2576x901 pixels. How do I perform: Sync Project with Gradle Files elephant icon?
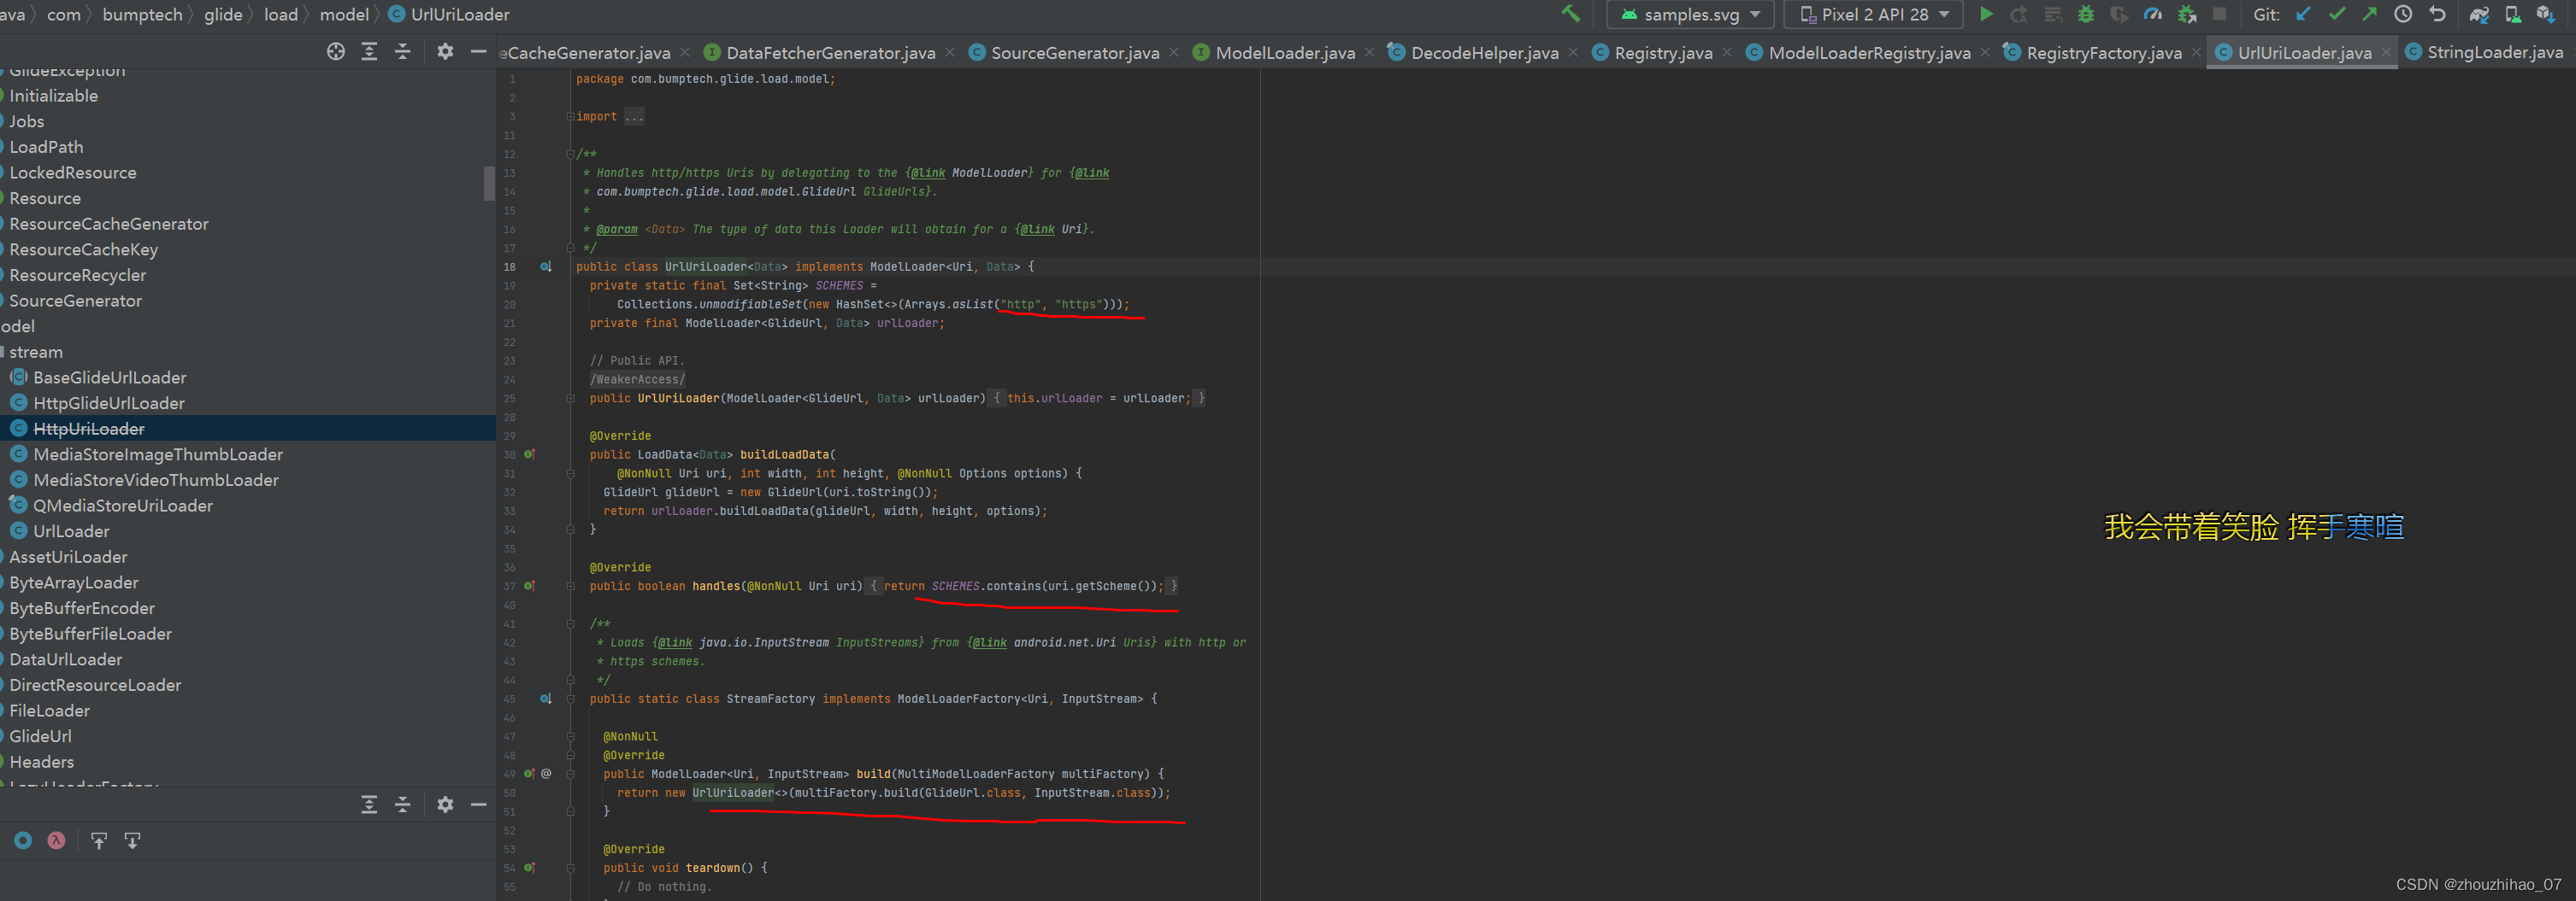pyautogui.click(x=2479, y=14)
